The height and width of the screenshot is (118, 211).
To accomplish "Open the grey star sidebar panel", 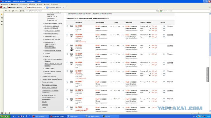I will 2,18.
